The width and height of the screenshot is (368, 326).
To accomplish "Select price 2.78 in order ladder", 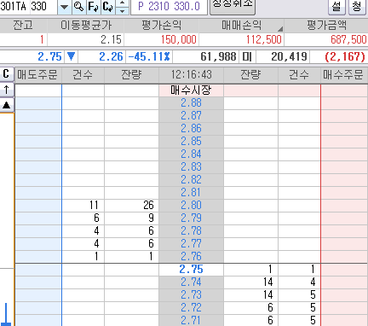I will coord(191,230).
